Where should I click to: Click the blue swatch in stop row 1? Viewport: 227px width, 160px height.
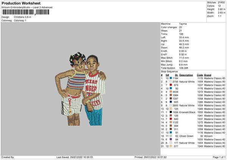tap(171, 78)
